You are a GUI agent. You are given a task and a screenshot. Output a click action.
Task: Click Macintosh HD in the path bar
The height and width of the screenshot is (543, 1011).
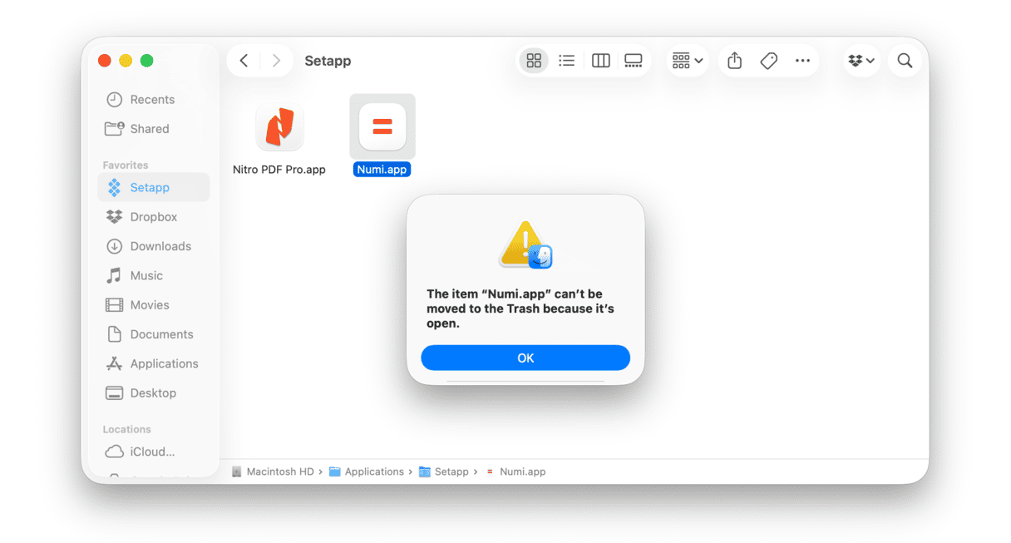tap(273, 471)
